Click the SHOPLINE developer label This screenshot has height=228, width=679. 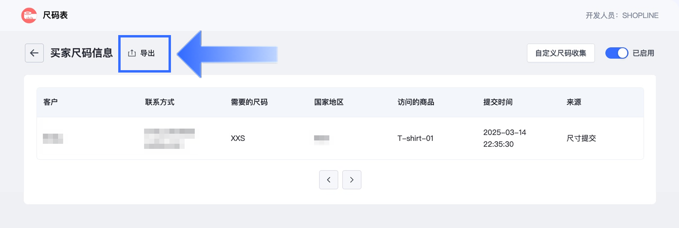[640, 16]
